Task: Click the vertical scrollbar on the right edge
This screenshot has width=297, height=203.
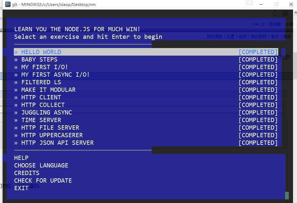Action: pyautogui.click(x=295, y=66)
